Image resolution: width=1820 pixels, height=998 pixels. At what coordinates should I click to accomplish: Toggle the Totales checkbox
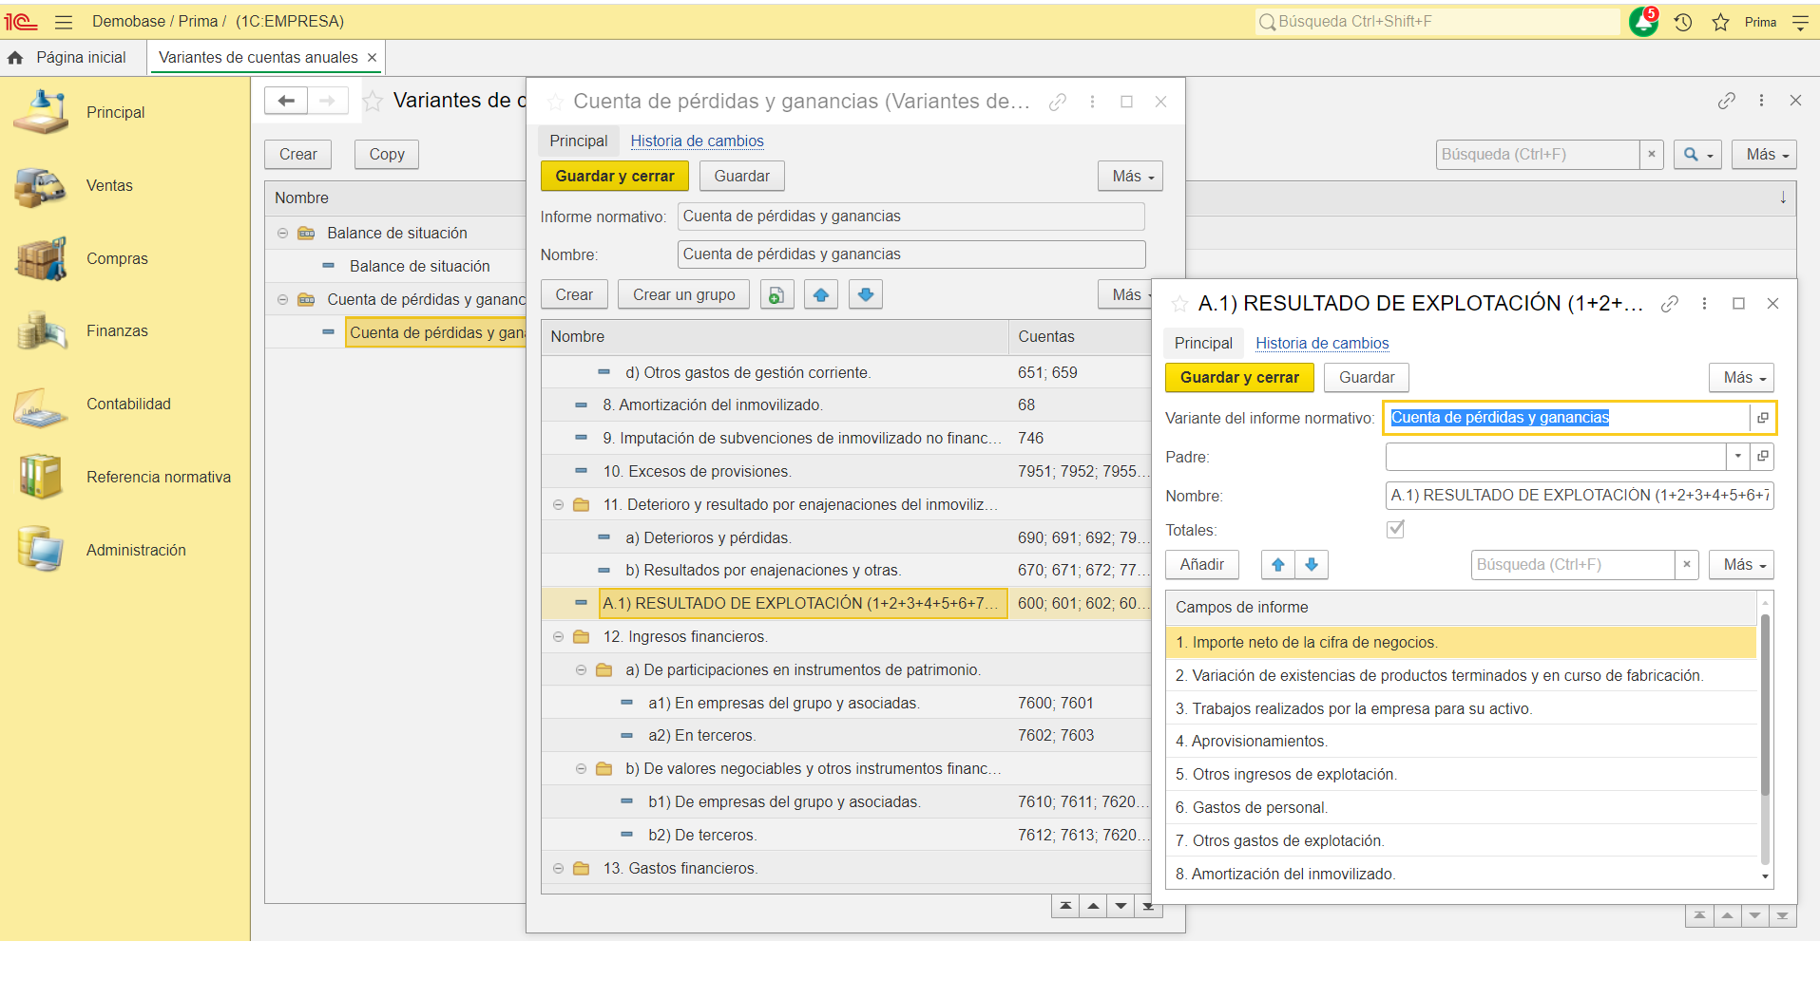pyautogui.click(x=1395, y=529)
